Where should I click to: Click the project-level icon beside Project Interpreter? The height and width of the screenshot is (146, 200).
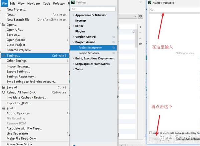[113, 48]
